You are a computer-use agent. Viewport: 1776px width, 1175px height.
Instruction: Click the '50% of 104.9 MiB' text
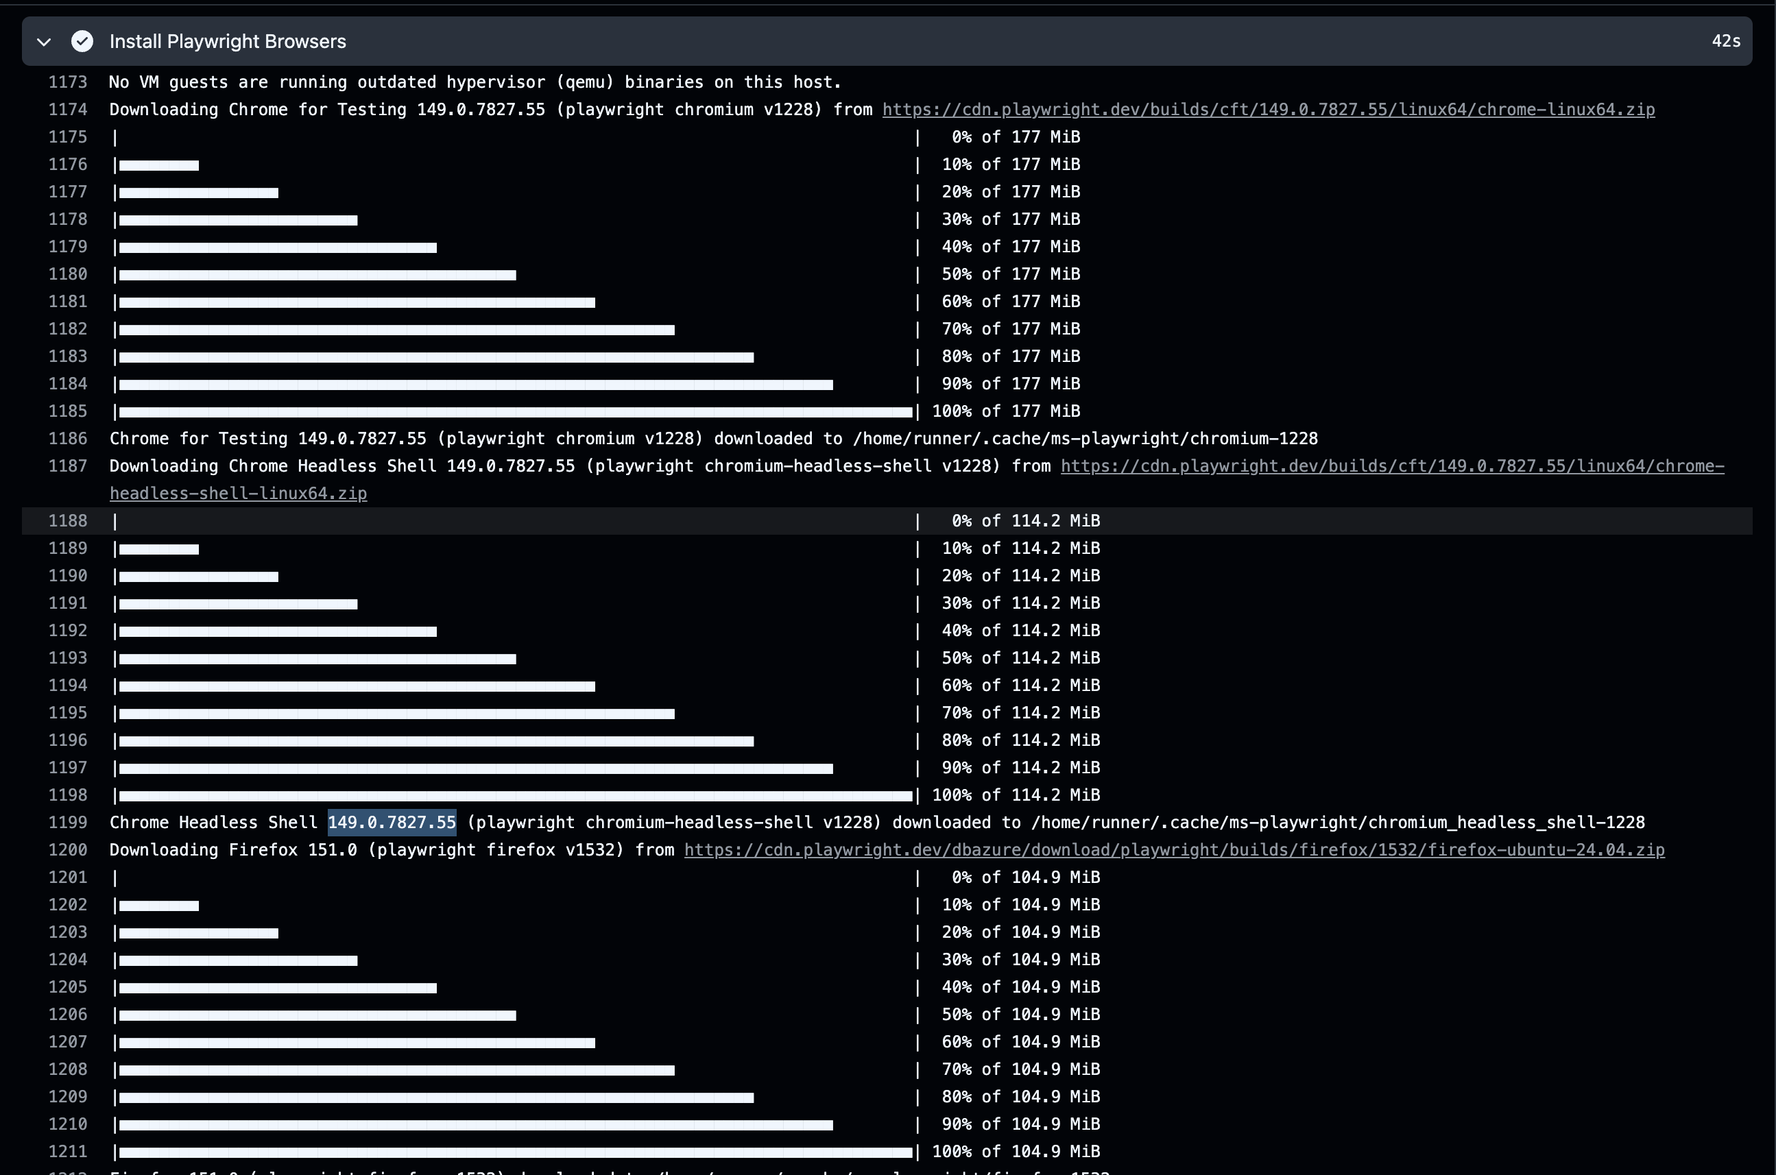point(1020,1015)
